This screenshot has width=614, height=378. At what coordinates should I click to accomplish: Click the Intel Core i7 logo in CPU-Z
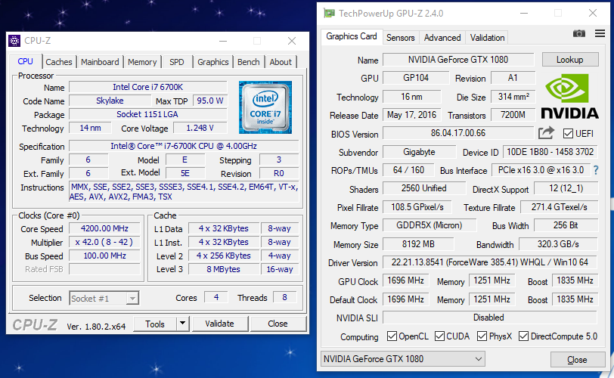click(265, 107)
